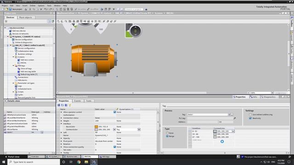Click the open project folder icon
Screen dimensions: 294x165
coord(6,9)
